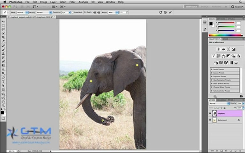The width and height of the screenshot is (245, 153).
Task: Click the Essentials workspace button
Action: (x=191, y=7)
